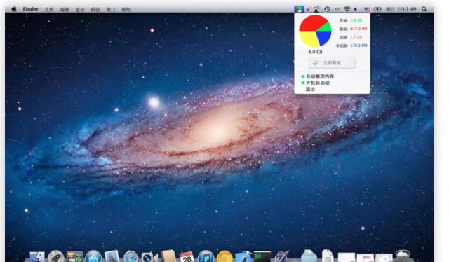Open the blue folder stack in Dock
Viewport: 449px width, 262px height.
click(309, 256)
